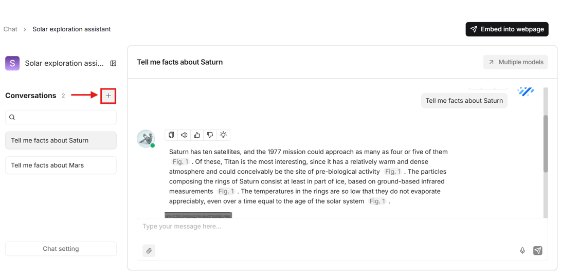The height and width of the screenshot is (278, 561).
Task: Click the assistant's robot avatar
Action: pyautogui.click(x=146, y=138)
